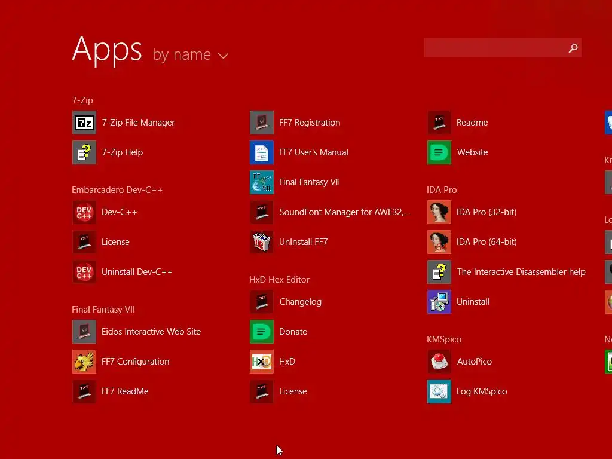Click the chevron next to 'by name'
This screenshot has height=459, width=612.
pyautogui.click(x=223, y=56)
